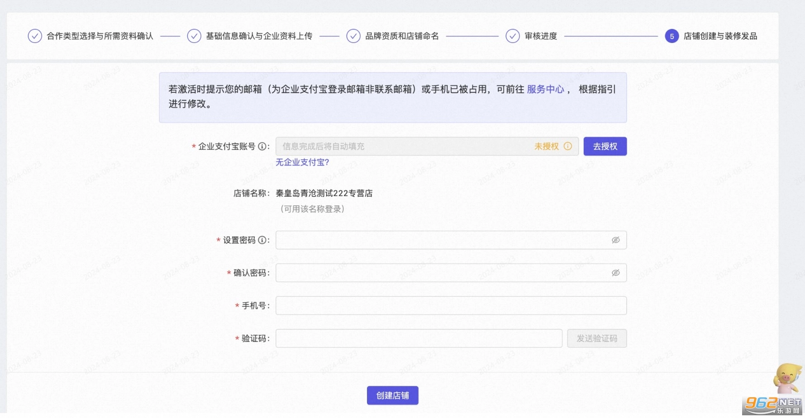Toggle visibility in 确认密码 field
The width and height of the screenshot is (805, 418).
pyautogui.click(x=615, y=273)
